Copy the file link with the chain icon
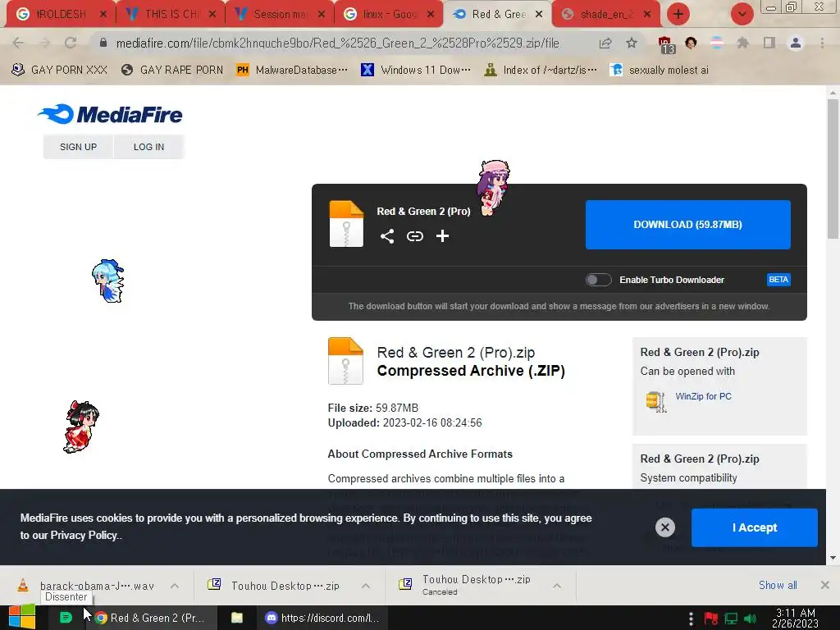This screenshot has width=840, height=630. point(414,236)
